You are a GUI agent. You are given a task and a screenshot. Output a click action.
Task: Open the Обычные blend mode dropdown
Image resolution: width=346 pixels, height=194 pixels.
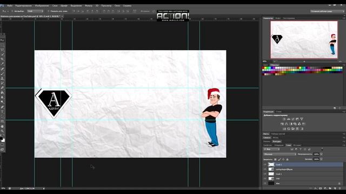[280, 154]
